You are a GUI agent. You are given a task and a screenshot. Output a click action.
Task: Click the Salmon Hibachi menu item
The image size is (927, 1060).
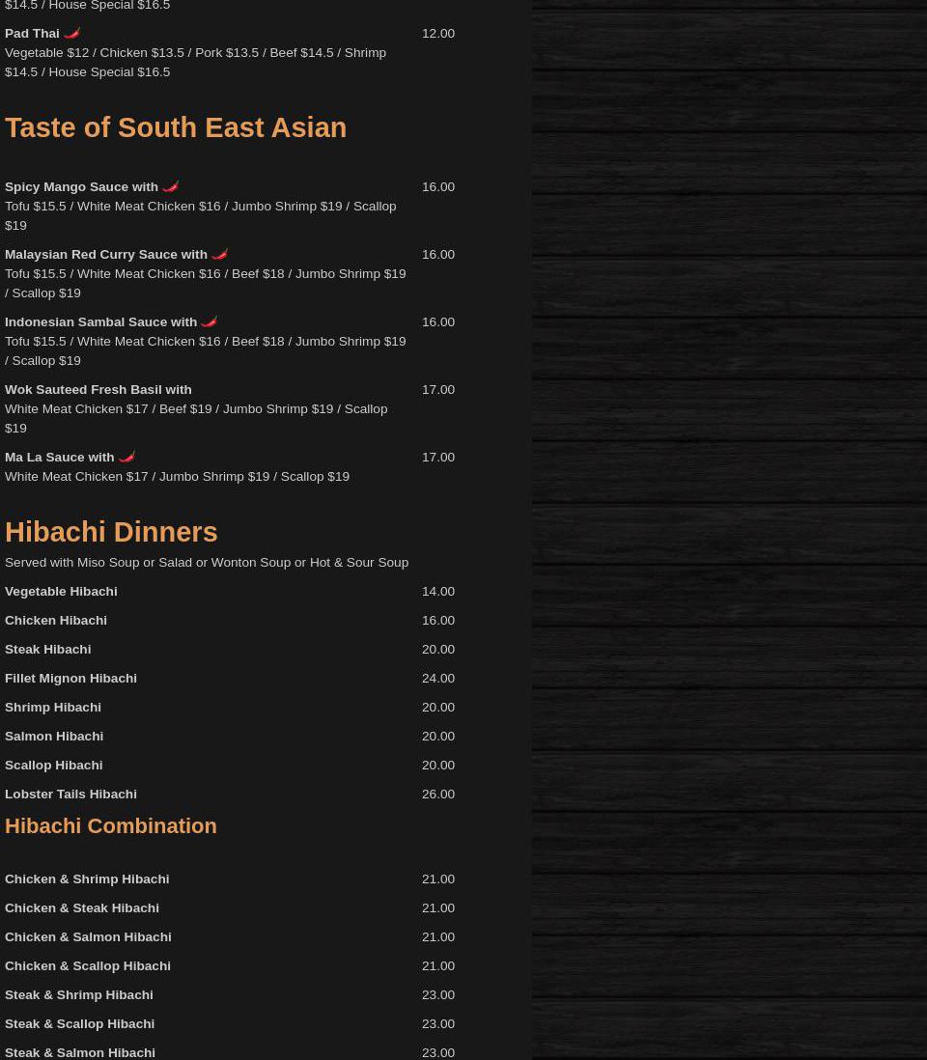tap(54, 737)
